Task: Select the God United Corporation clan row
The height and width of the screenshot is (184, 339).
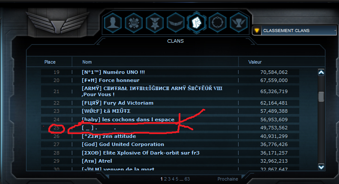Action: (x=170, y=144)
